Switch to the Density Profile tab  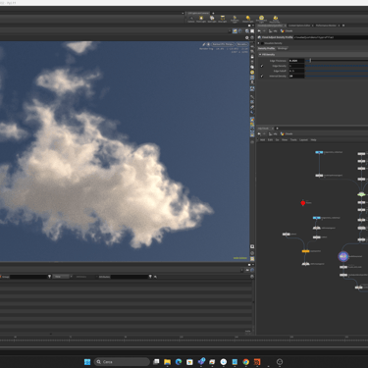[266, 48]
